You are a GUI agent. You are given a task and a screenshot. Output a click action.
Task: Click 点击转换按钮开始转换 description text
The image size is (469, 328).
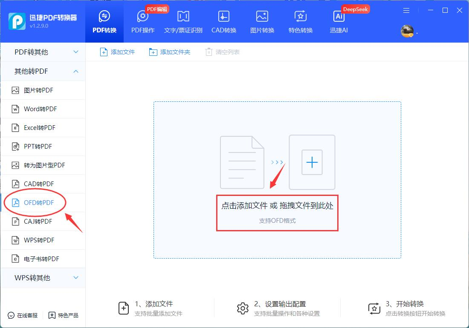tap(415, 314)
